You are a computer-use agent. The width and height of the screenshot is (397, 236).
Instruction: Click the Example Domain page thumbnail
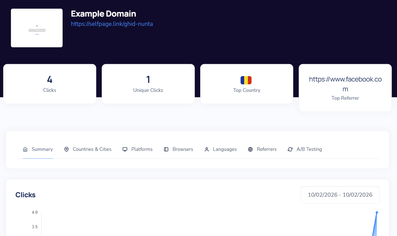[37, 28]
